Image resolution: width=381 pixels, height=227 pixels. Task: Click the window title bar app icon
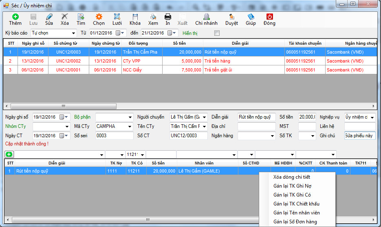pos(6,6)
